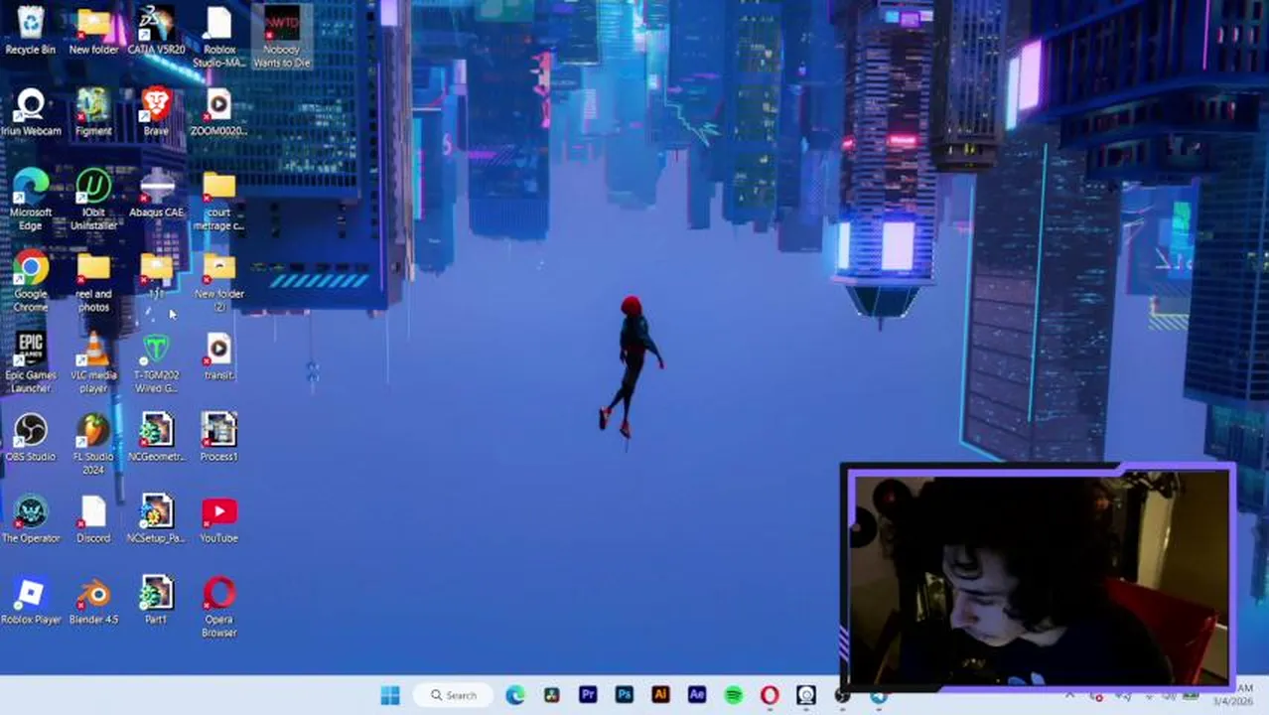Open the New folder shortcut next to Recycle Bin
This screenshot has width=1269, height=715.
coord(93,31)
